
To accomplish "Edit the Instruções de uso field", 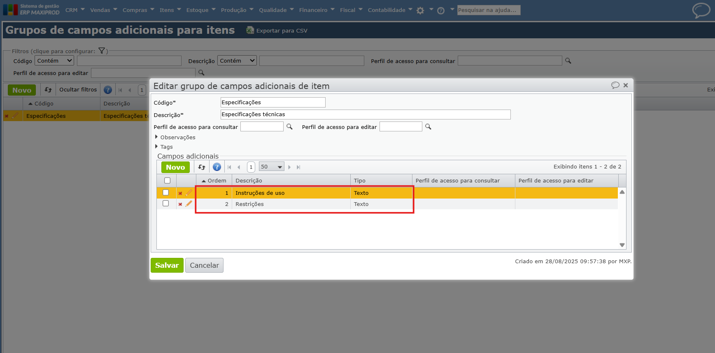I will [189, 193].
